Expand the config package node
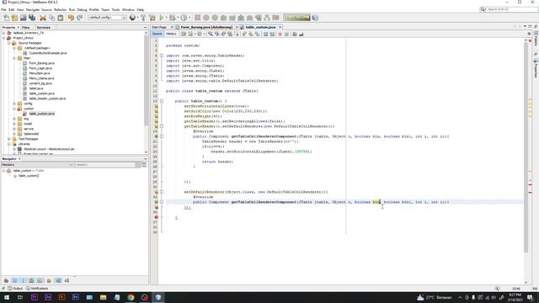Screen dimensions: 539x303 (x=14, y=104)
